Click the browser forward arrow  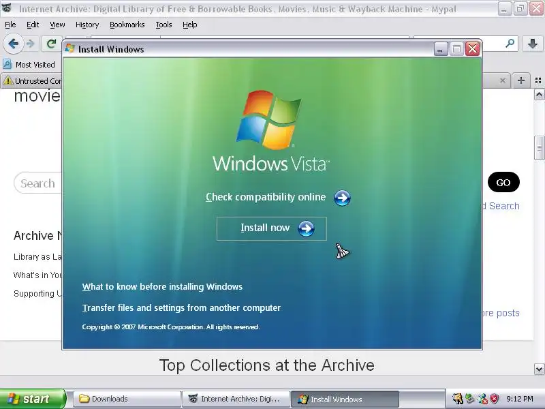pyautogui.click(x=31, y=44)
